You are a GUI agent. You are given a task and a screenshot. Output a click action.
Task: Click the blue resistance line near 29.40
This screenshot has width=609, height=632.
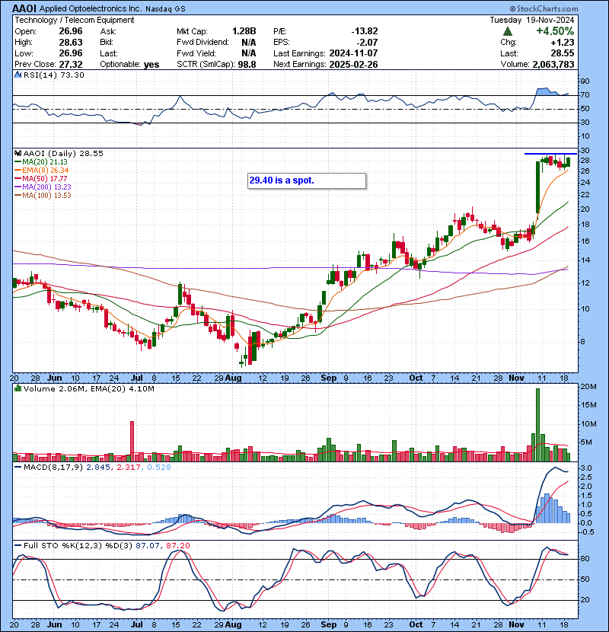point(550,154)
